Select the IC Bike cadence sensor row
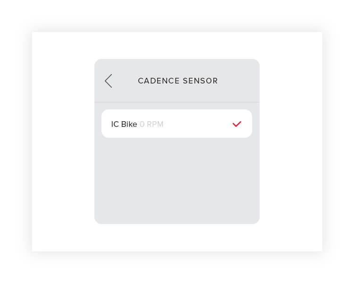This screenshot has width=354, height=283. tap(177, 124)
